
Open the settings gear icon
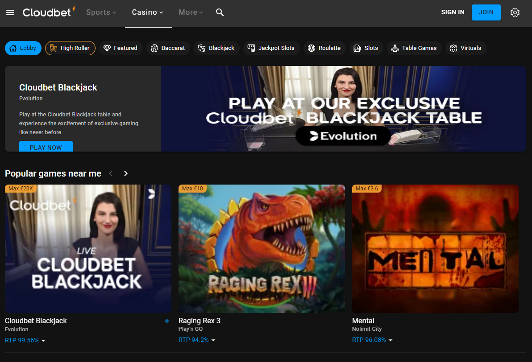pyautogui.click(x=515, y=12)
